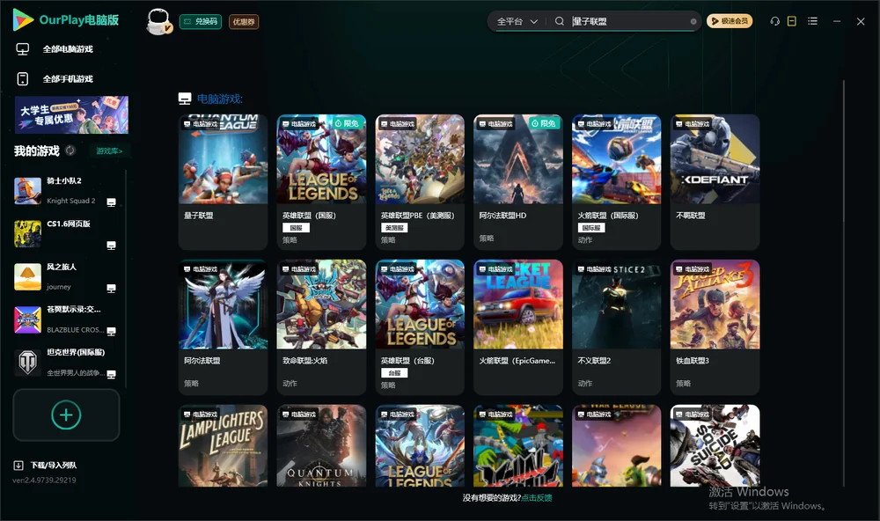Open customer service headset icon
Viewport: 880px width, 521px height.
pyautogui.click(x=774, y=21)
